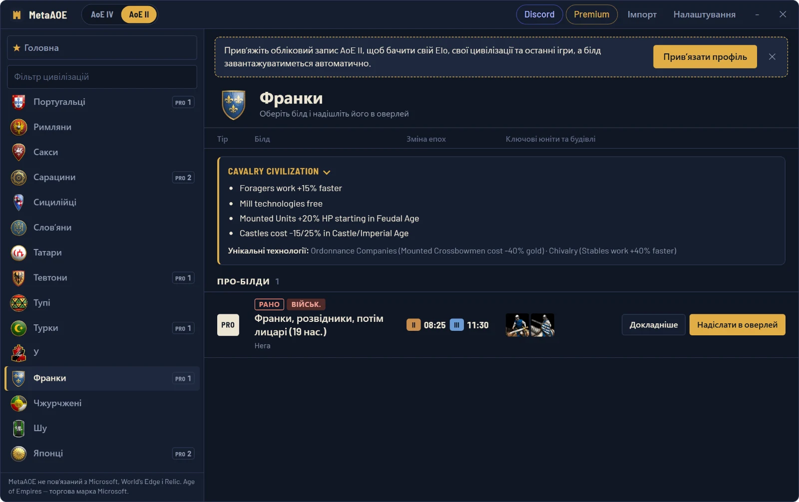
Task: Select the Японці sun emblem icon
Action: pos(18,454)
